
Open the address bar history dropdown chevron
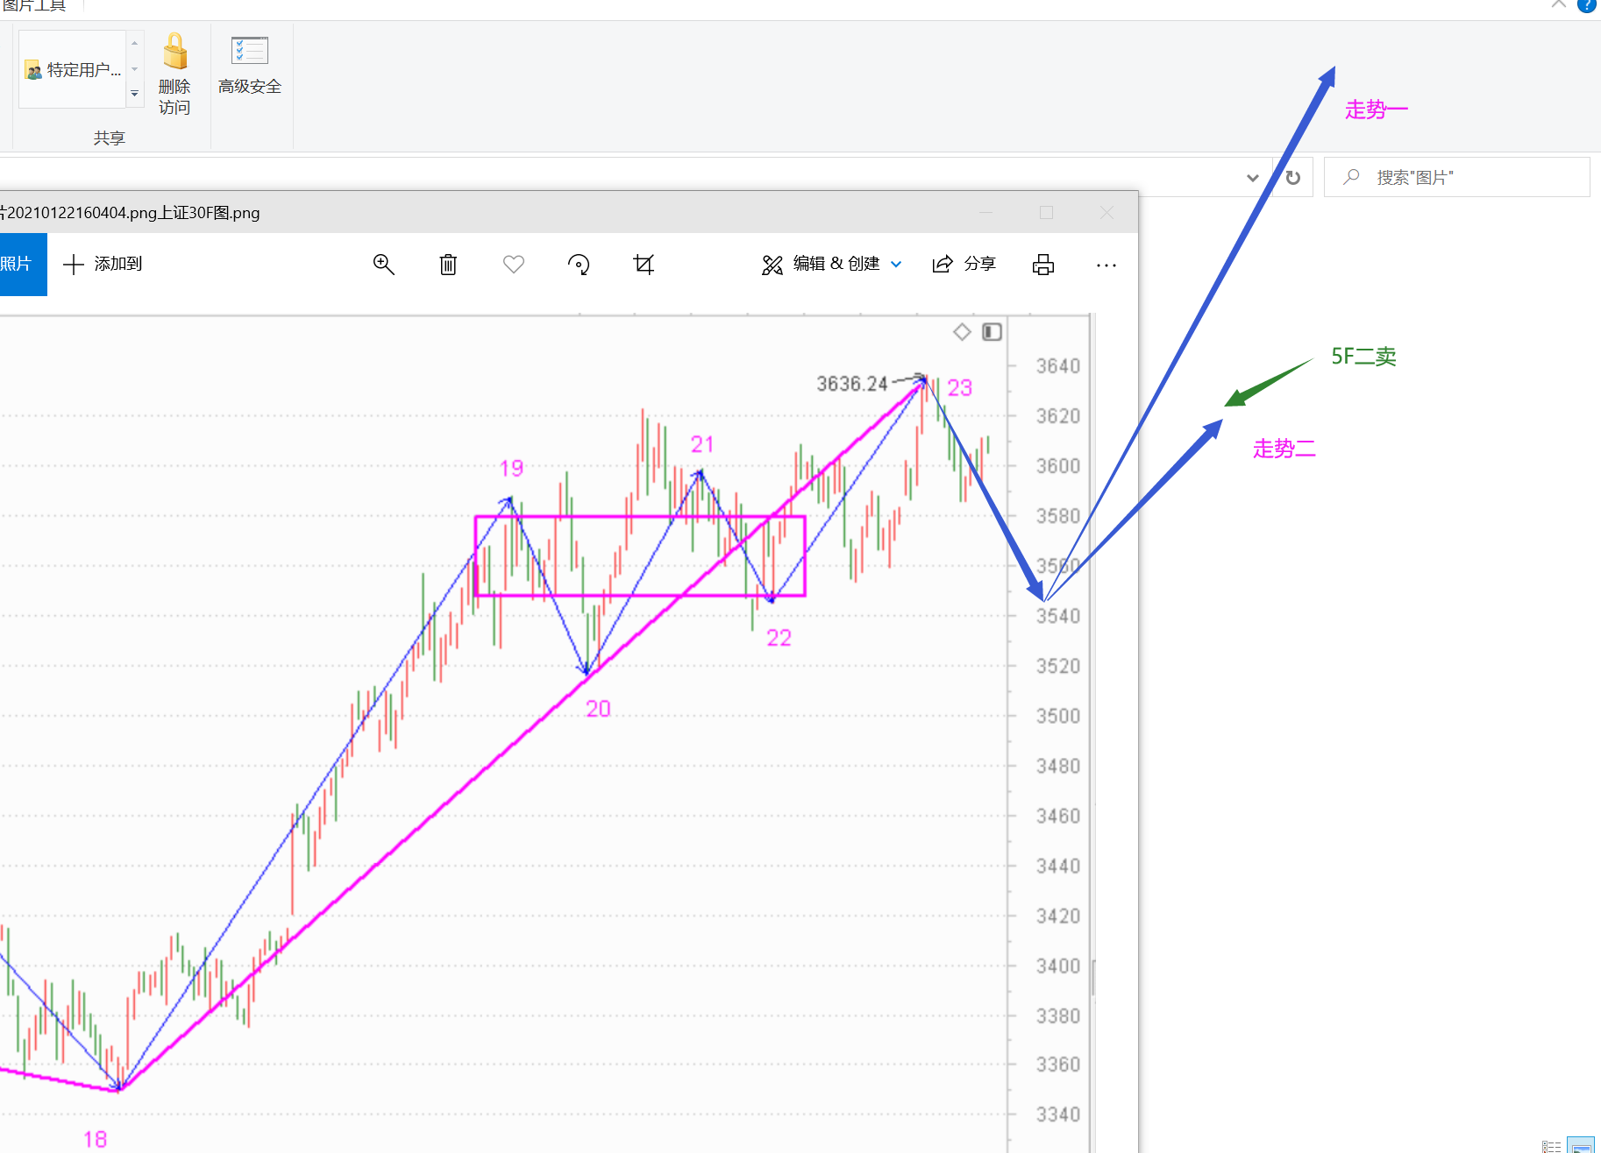(1252, 178)
